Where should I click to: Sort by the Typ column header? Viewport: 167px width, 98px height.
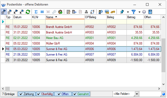9,17
